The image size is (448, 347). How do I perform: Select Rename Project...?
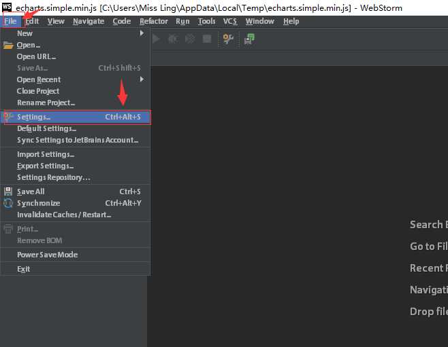click(x=76, y=103)
